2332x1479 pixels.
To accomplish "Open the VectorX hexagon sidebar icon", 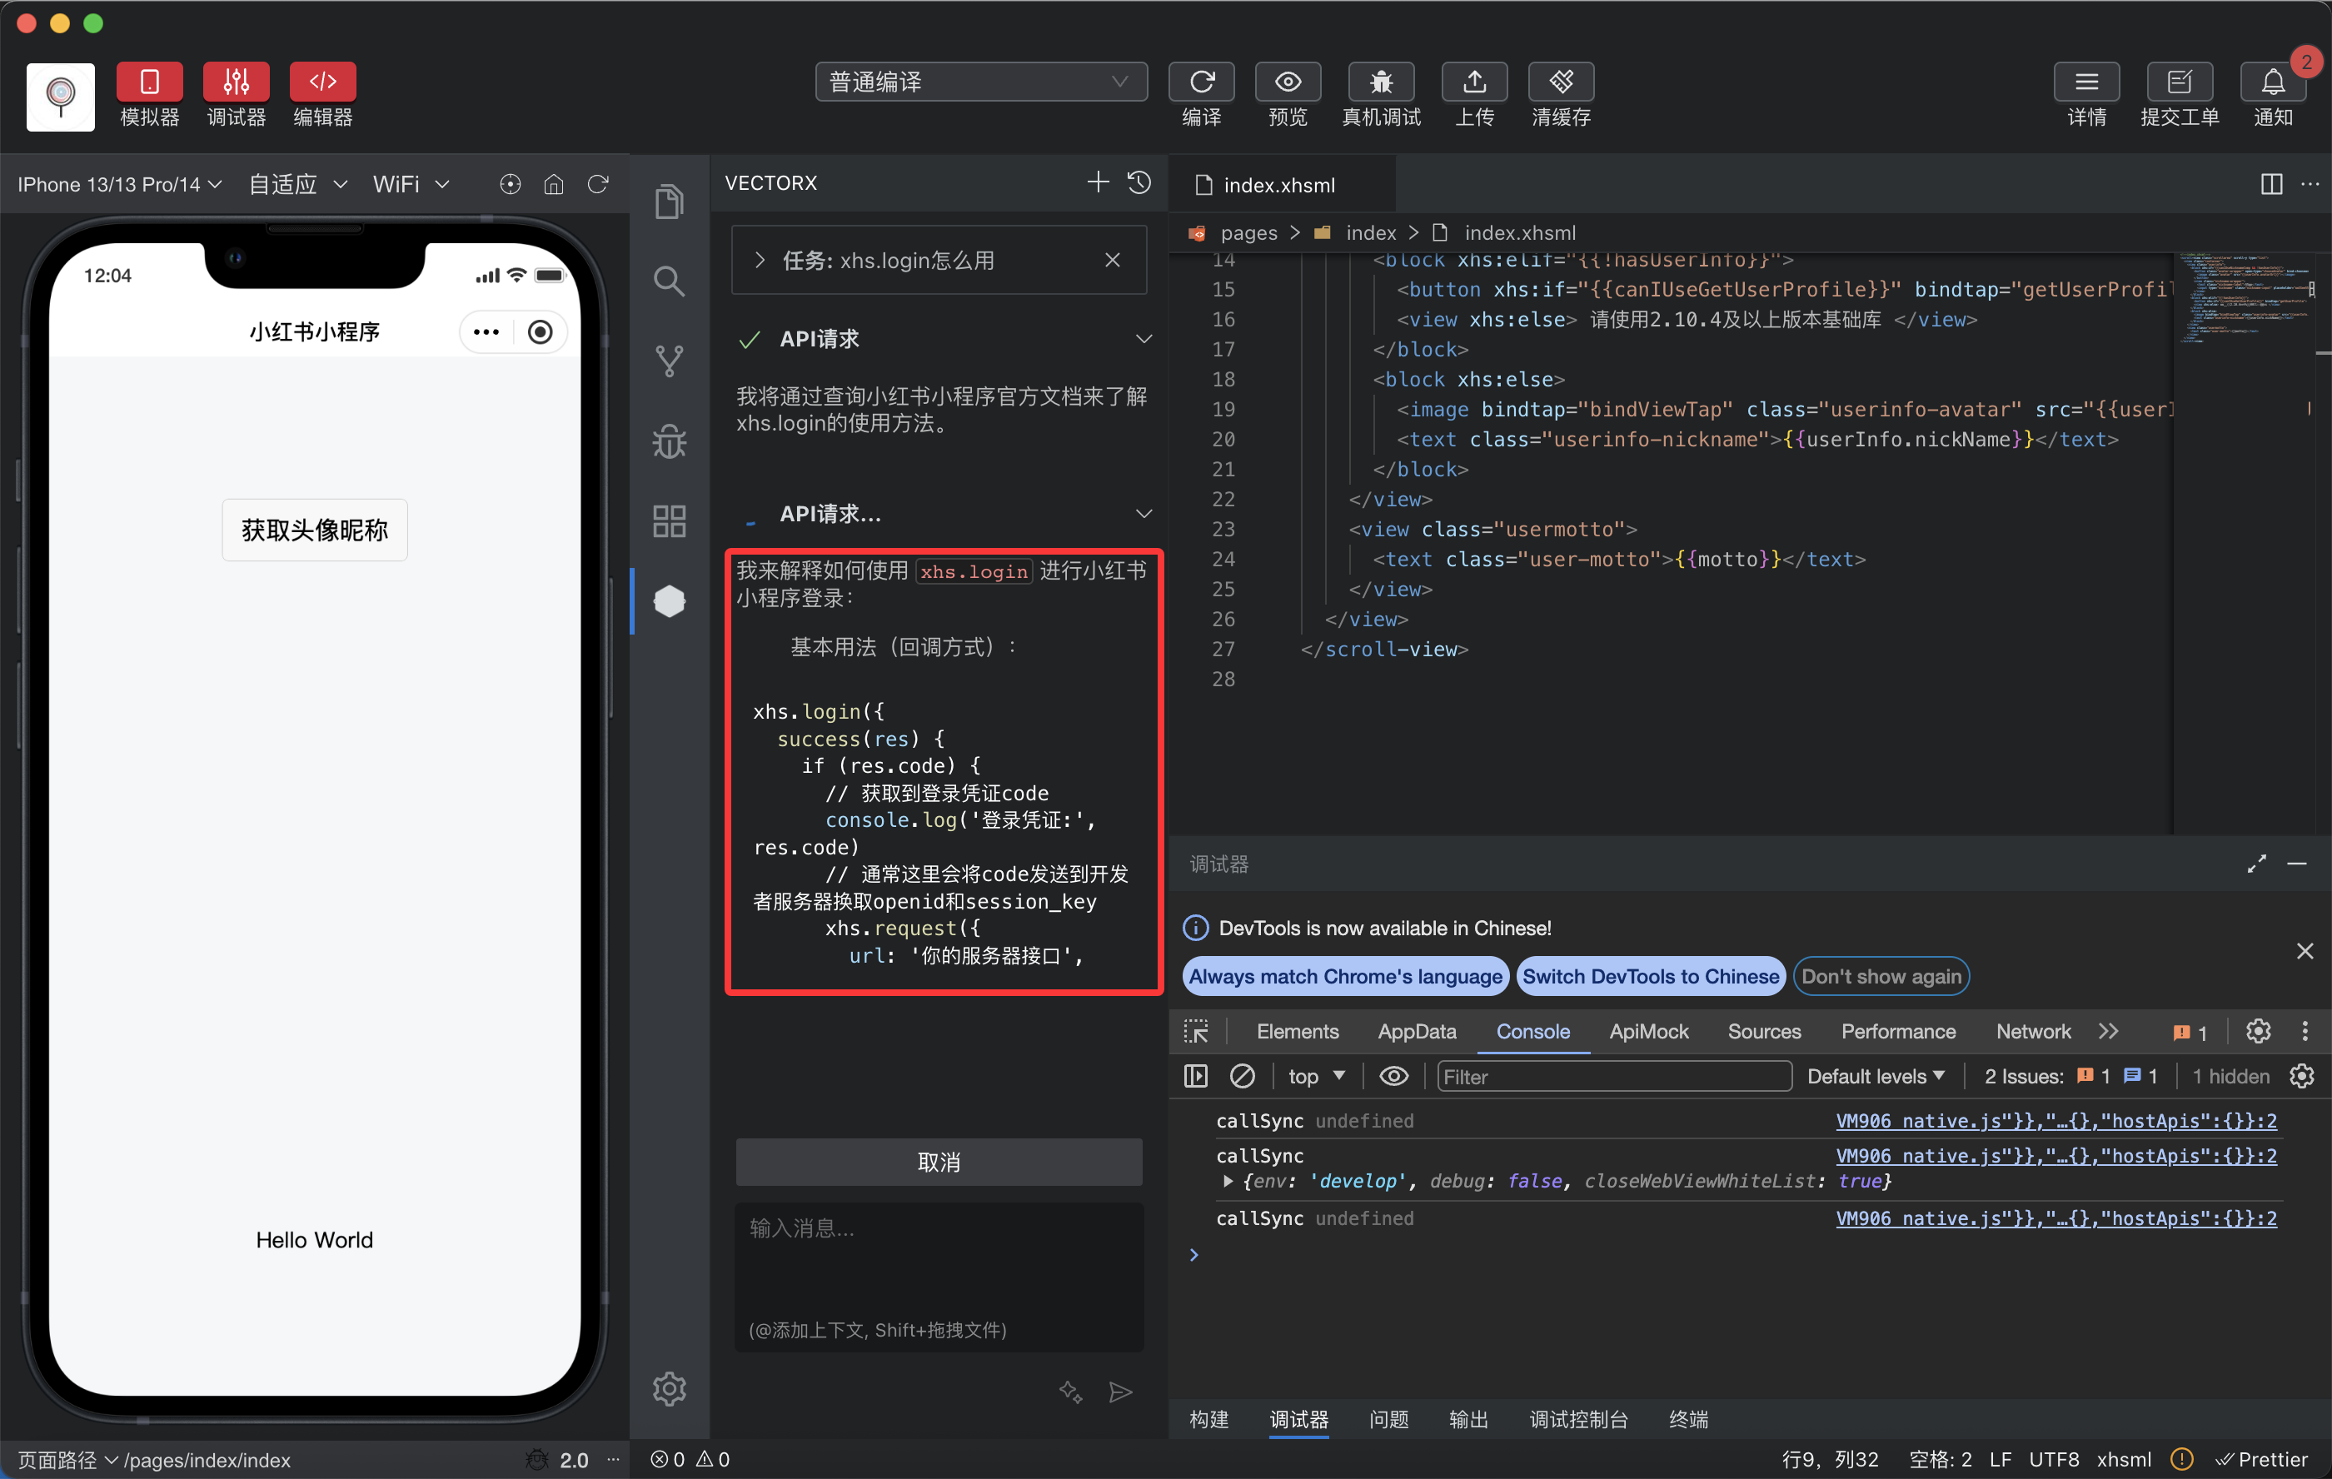I will point(669,601).
